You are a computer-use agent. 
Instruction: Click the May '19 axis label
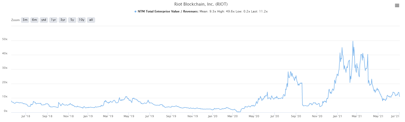click(129, 116)
